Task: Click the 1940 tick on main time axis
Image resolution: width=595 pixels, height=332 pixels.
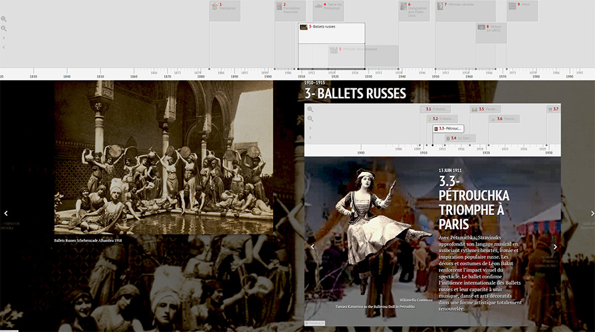Action: pyautogui.click(x=402, y=76)
